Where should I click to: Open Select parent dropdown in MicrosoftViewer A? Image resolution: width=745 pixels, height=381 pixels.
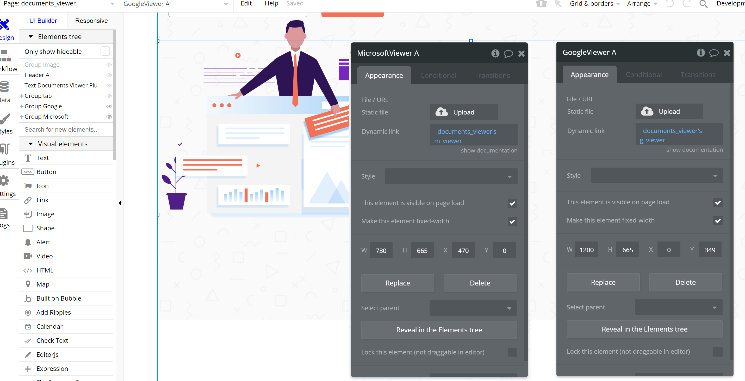pyautogui.click(x=473, y=308)
